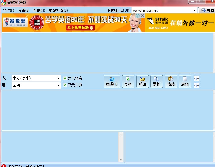Copy the result with the 复制 button
Screen dimensions: 215x167
pos(157,81)
